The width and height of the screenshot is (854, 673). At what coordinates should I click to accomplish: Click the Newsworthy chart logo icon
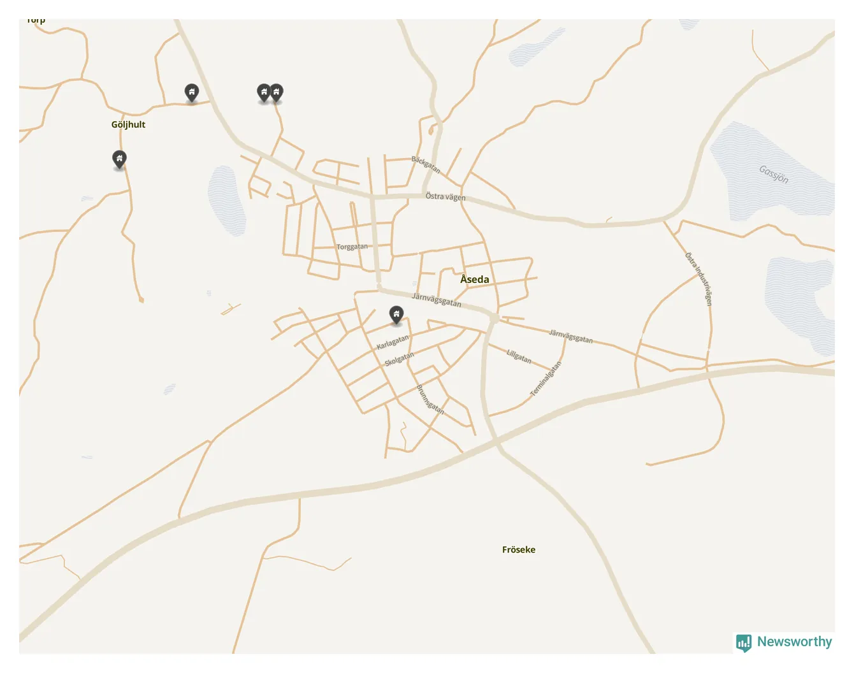[744, 642]
